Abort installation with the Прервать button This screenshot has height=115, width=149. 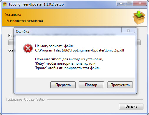63,85
